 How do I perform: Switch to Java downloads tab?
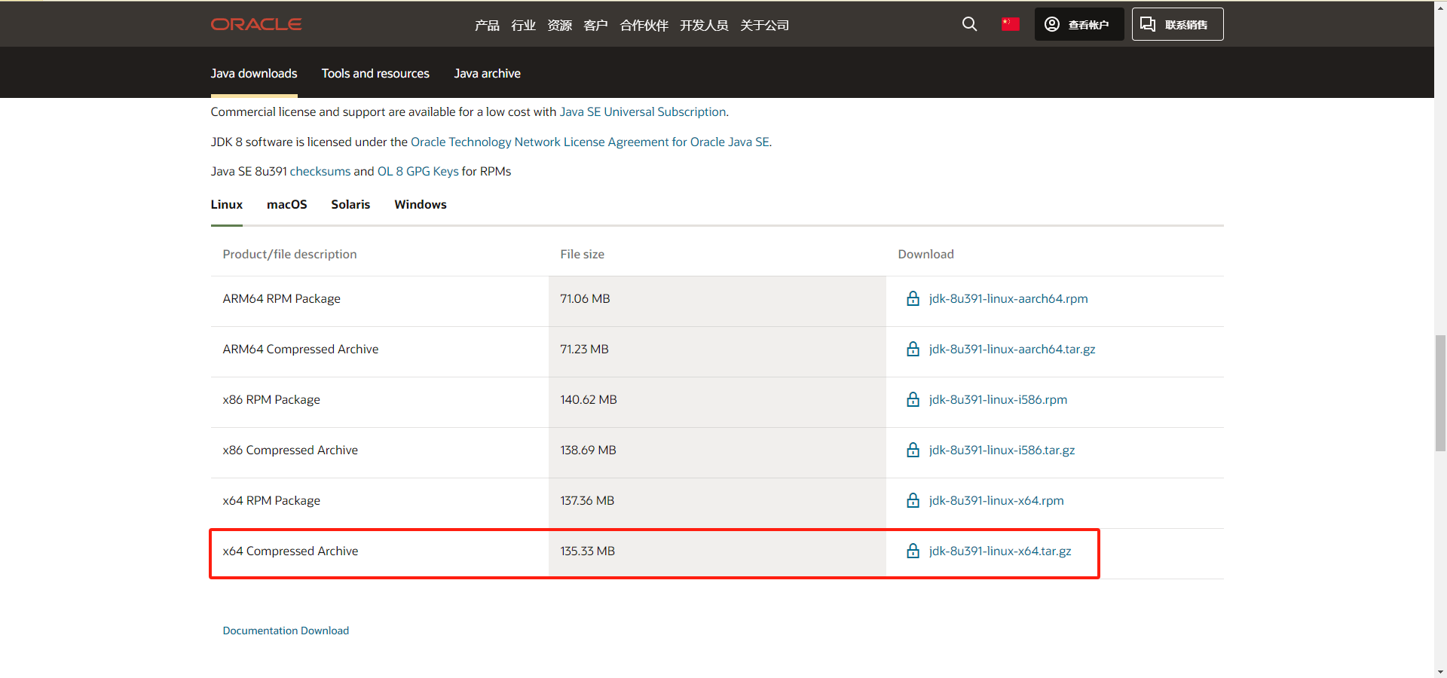(x=254, y=73)
